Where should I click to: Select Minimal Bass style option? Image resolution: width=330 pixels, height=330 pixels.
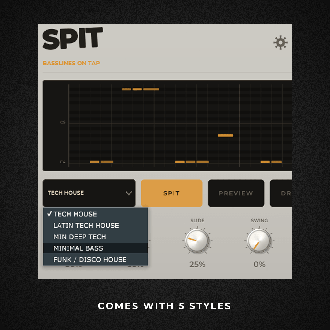coord(96,248)
